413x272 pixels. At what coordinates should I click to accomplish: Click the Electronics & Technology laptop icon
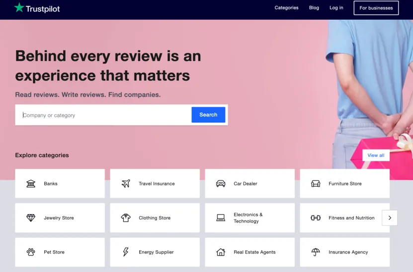tap(221, 218)
